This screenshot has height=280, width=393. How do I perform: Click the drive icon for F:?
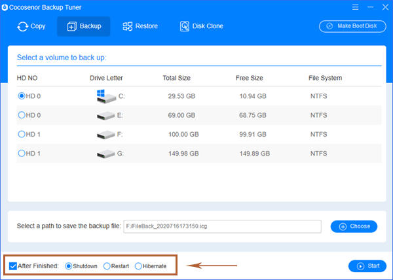(x=105, y=135)
